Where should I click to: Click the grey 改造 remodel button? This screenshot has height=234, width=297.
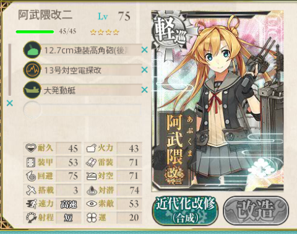click(256, 210)
